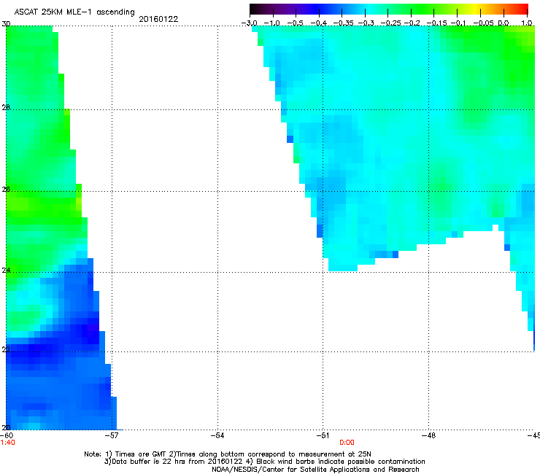Click the "-1.0" color bar label
This screenshot has height=474, width=540.
click(x=272, y=23)
